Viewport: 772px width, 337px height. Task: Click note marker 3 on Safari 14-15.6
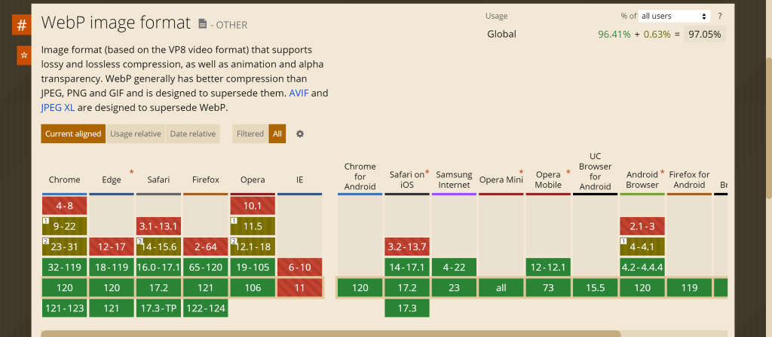(x=140, y=241)
